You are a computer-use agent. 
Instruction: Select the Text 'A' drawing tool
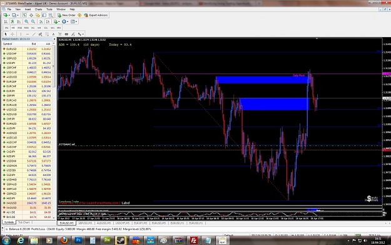[53, 34]
